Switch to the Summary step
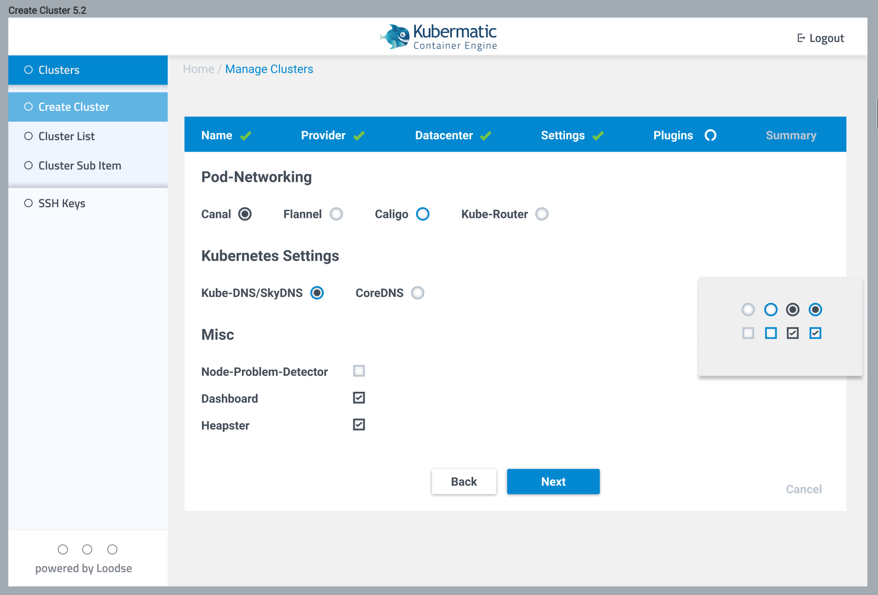Viewport: 878px width, 595px height. [790, 135]
